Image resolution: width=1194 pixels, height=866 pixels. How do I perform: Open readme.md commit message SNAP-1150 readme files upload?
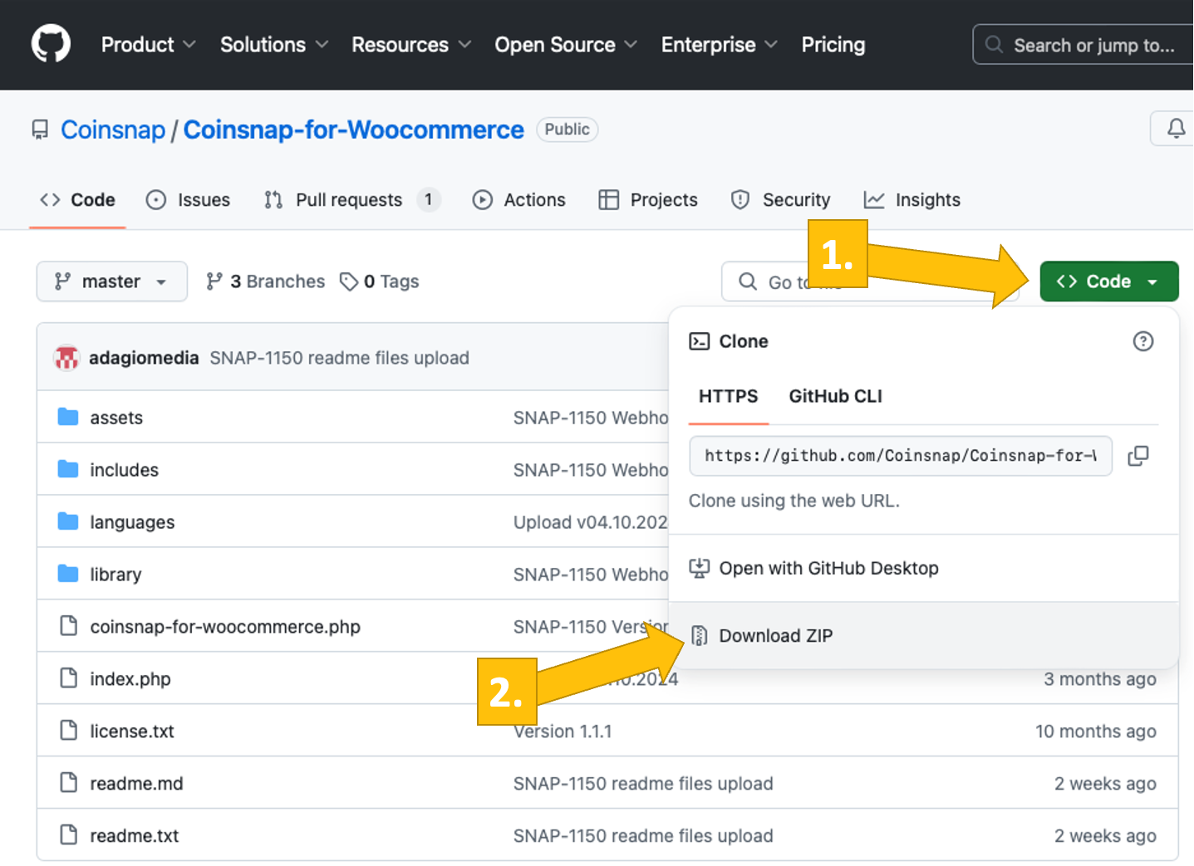click(643, 784)
